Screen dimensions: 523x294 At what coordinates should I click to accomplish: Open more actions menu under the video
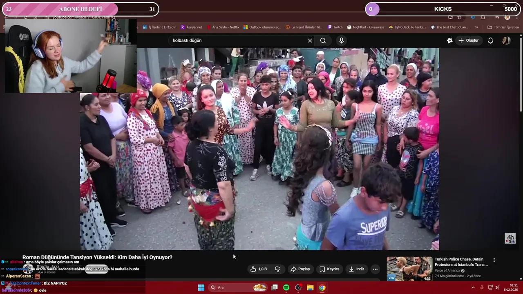375,269
